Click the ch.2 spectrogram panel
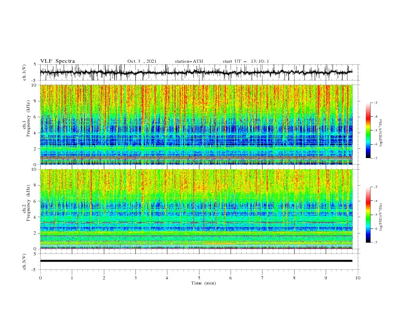Screen dimensions: 403x312 [x=196, y=209]
